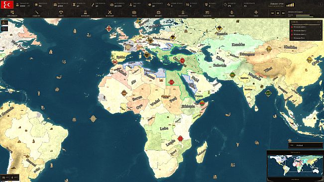Click the Spain label on map
324x182 pixels.
click(x=120, y=57)
